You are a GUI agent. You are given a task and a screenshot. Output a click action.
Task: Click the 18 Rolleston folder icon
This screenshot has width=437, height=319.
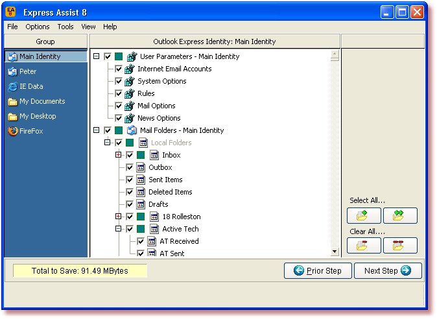pos(154,217)
